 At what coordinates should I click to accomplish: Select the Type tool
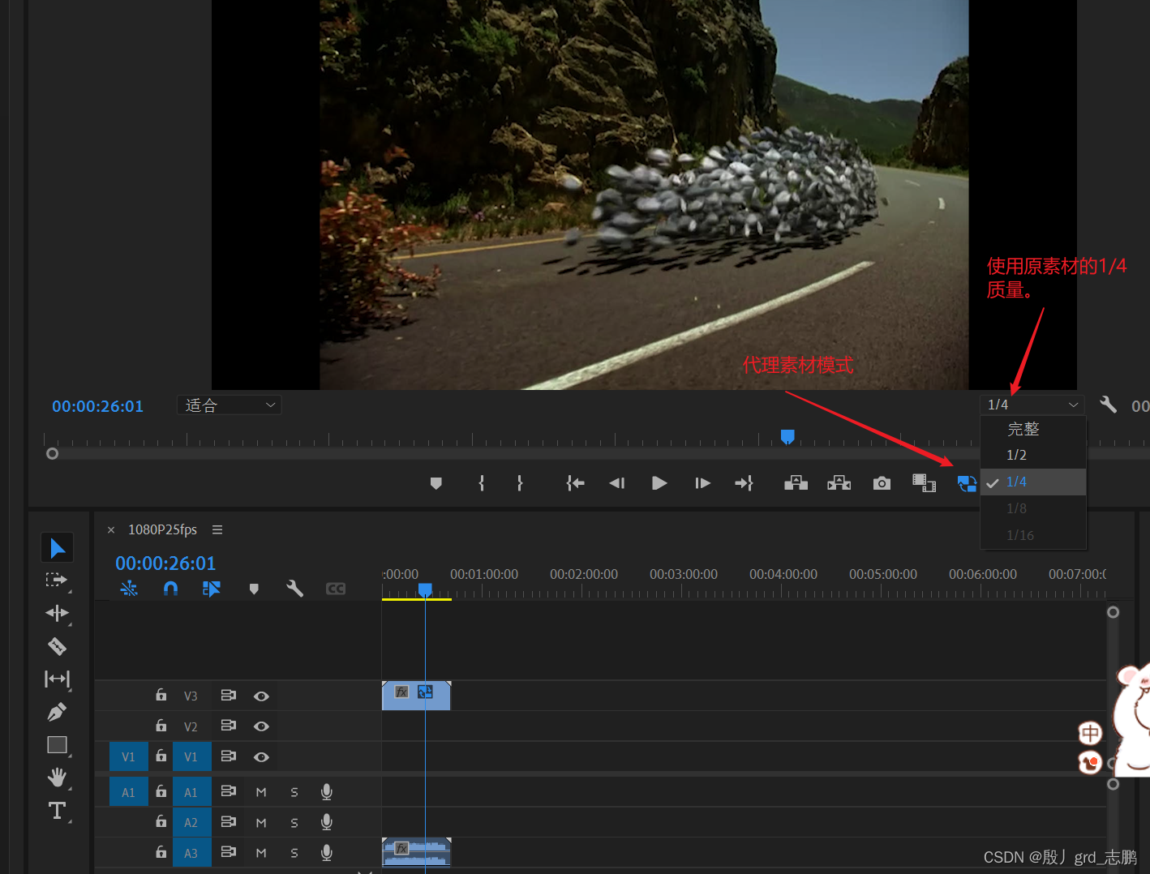tap(57, 811)
